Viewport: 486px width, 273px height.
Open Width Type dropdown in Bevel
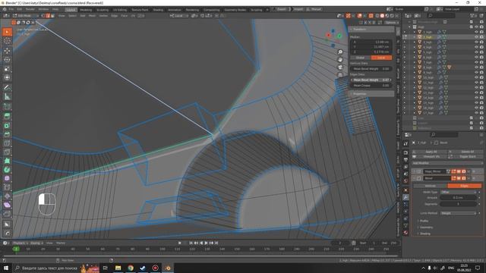tap(458, 192)
